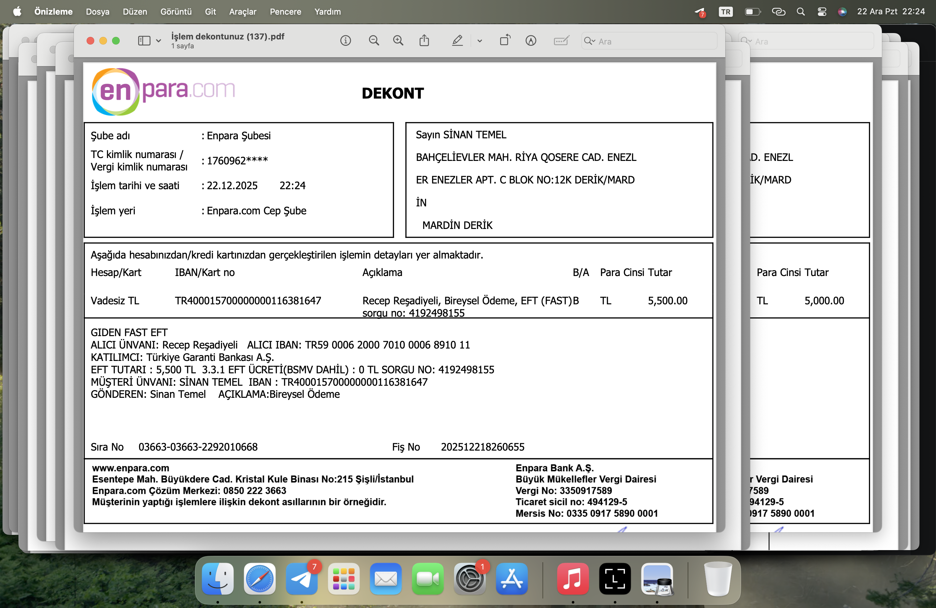
Task: Show the document info inspector
Action: point(345,40)
